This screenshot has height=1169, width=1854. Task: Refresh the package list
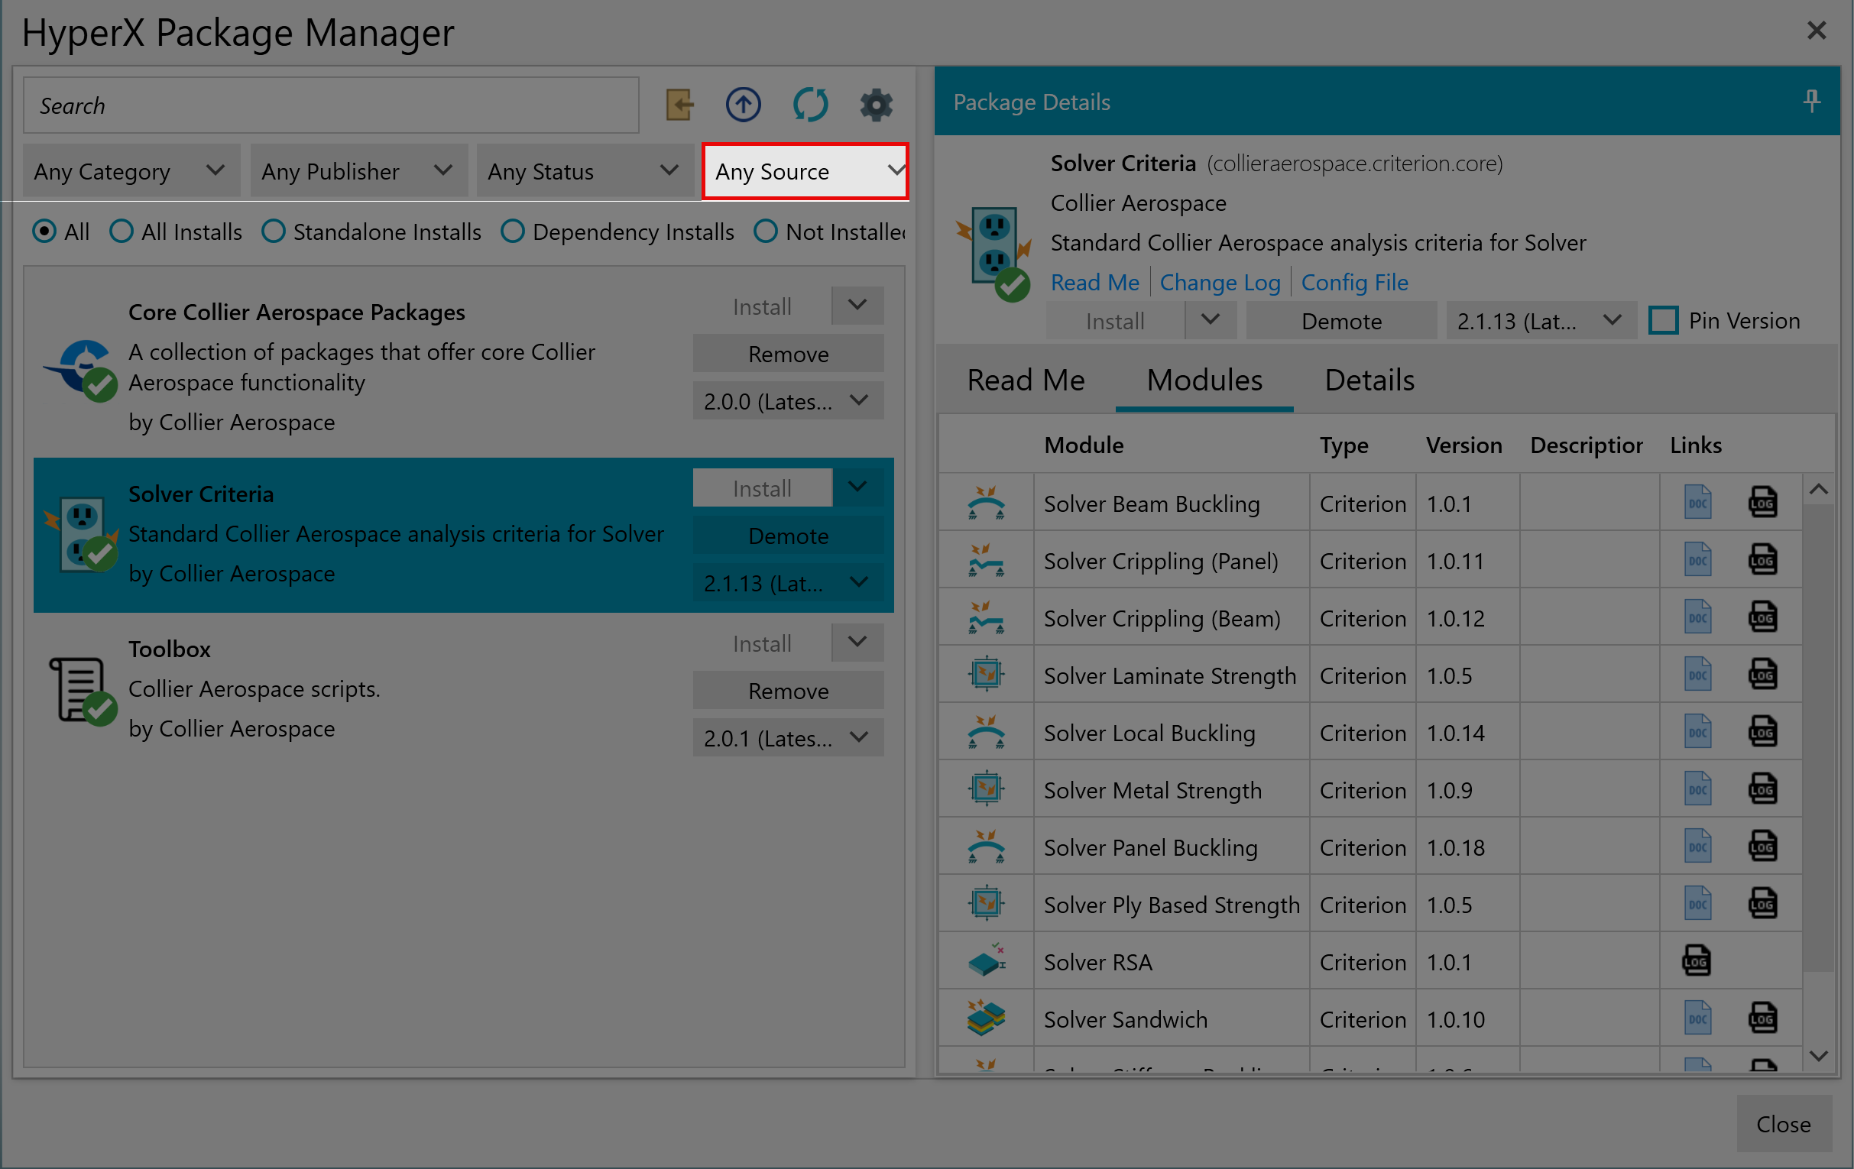point(810,105)
